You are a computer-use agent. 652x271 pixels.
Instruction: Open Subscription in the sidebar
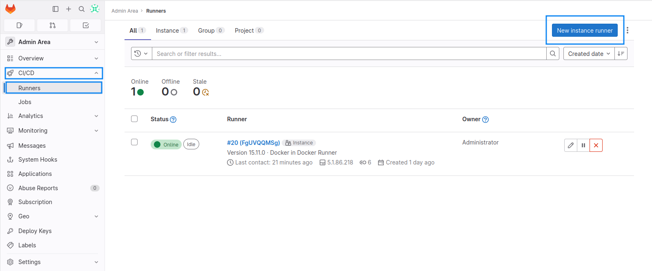(53, 202)
